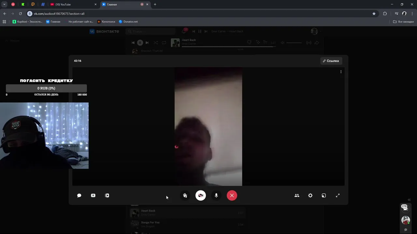Open a new browser tab
Screen dimensions: 417x234
(155, 4)
